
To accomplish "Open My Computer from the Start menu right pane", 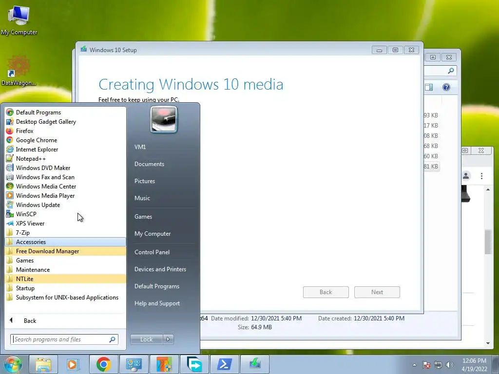I will [x=153, y=233].
